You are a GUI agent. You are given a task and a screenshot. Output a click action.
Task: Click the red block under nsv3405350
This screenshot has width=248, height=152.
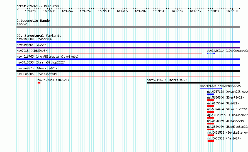(x=210, y=124)
